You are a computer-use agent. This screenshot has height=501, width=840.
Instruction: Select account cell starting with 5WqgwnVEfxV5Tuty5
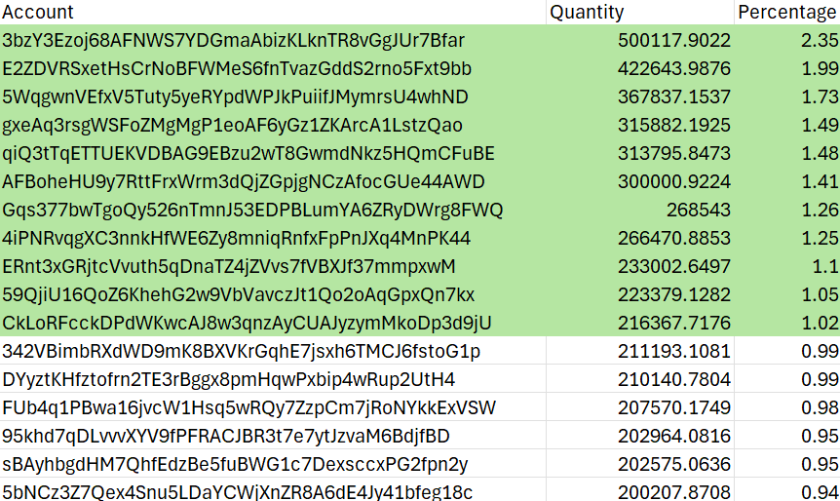click(x=273, y=97)
